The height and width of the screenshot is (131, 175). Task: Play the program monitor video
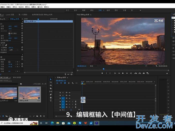click(123, 73)
